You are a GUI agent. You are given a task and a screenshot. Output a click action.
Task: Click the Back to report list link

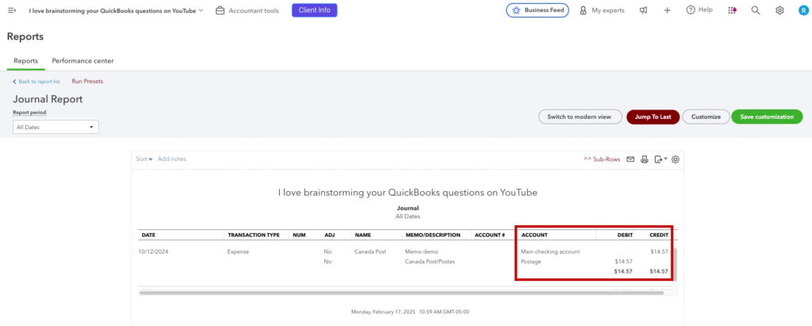[38, 82]
